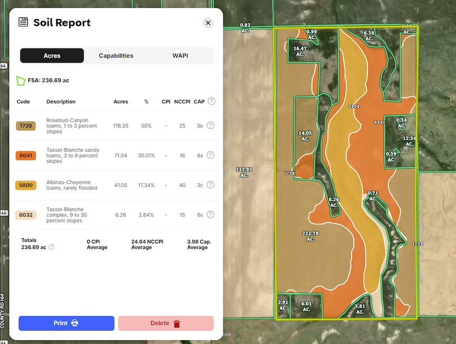Close the Soil Report panel

tap(208, 23)
